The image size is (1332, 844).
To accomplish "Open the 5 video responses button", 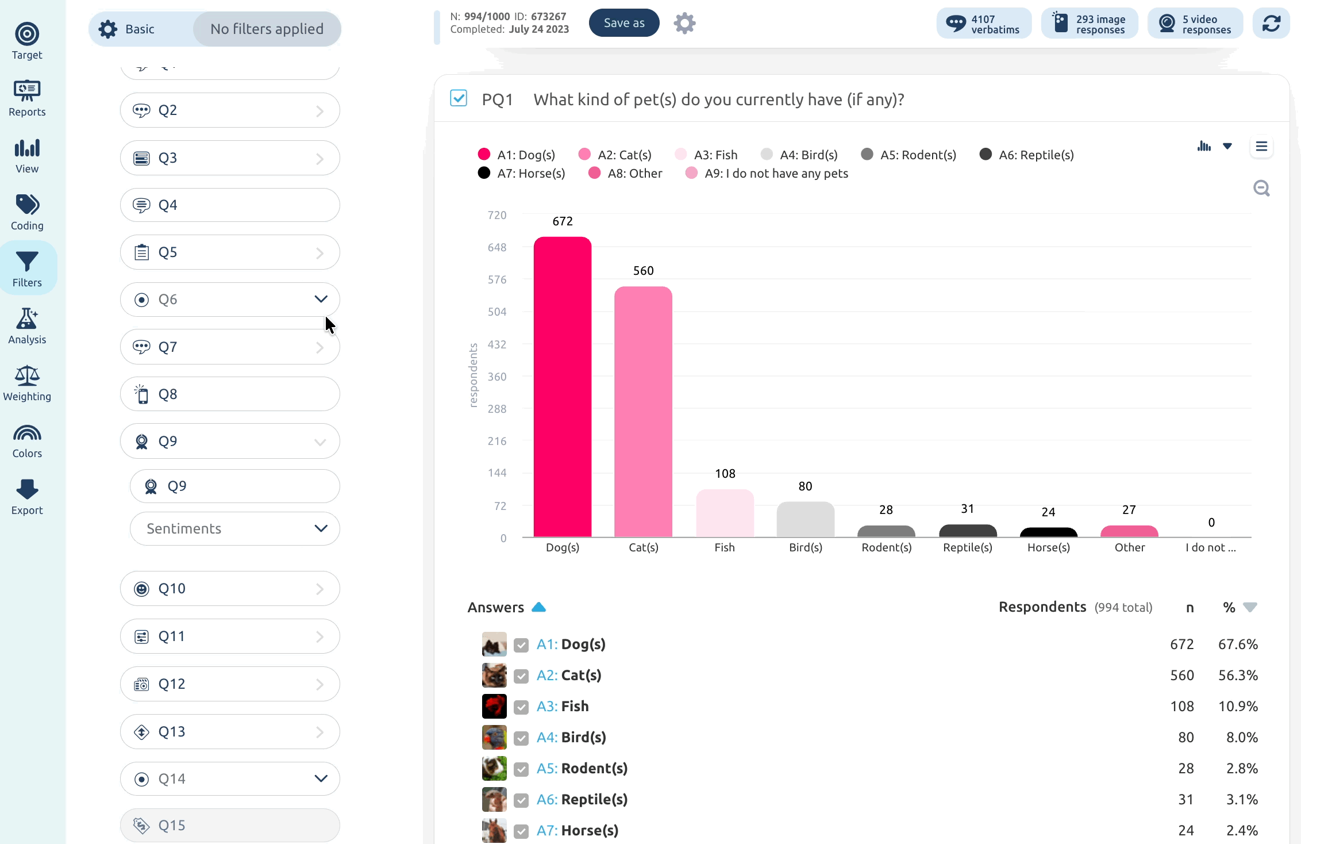I will [x=1195, y=24].
